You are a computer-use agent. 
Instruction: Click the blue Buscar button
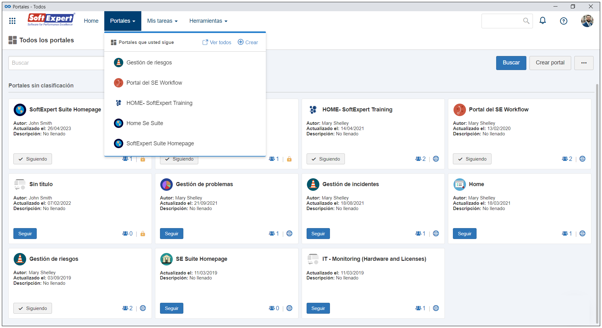click(x=511, y=63)
